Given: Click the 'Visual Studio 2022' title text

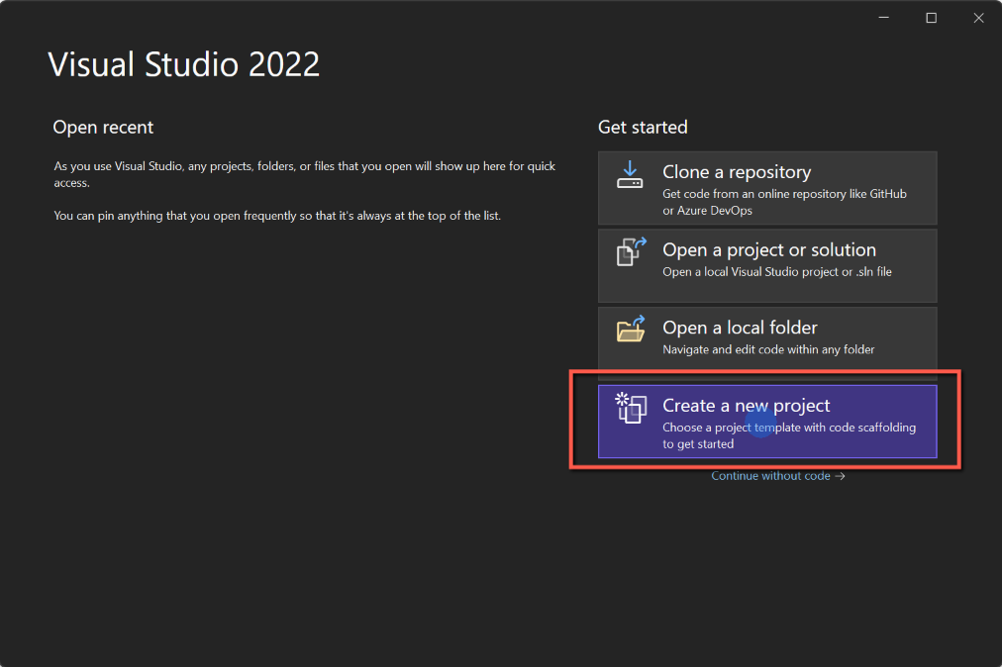Looking at the screenshot, I should tap(184, 65).
